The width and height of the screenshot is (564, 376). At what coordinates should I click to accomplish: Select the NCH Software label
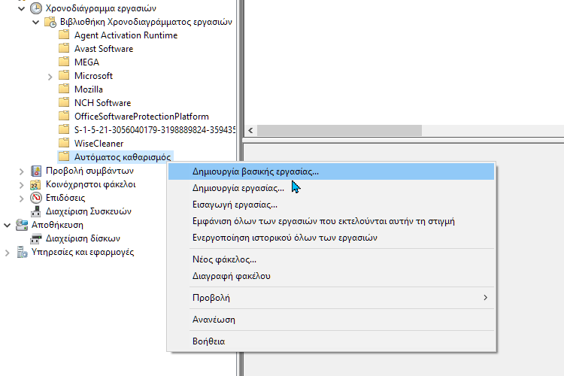[102, 102]
